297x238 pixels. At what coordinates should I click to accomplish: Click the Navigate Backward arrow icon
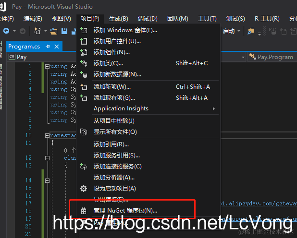point(6,31)
